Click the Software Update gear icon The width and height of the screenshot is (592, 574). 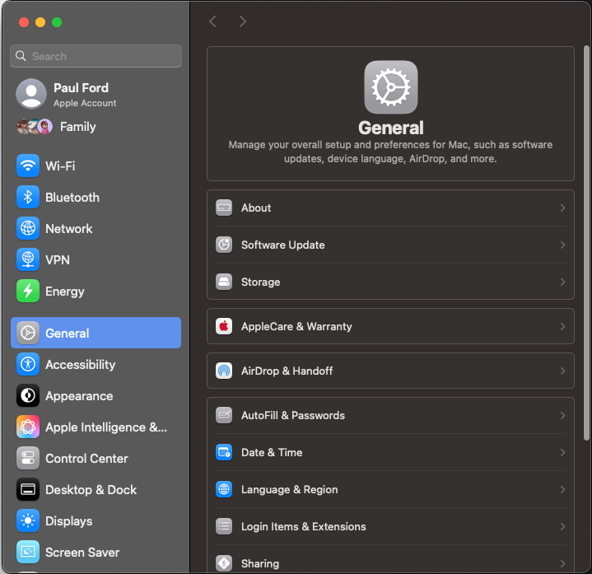pyautogui.click(x=224, y=245)
